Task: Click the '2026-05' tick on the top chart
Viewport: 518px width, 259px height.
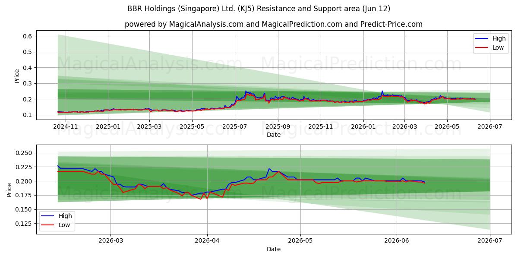Action: point(447,126)
